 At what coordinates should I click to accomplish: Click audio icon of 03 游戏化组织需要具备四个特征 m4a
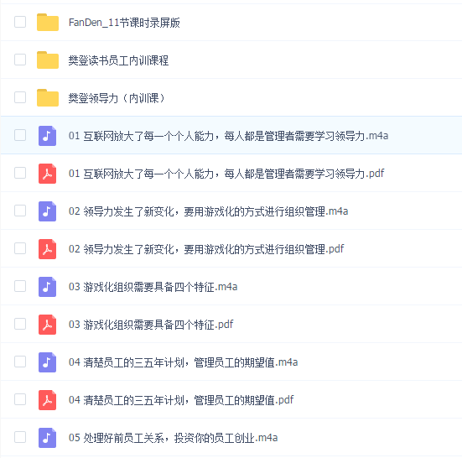47,287
